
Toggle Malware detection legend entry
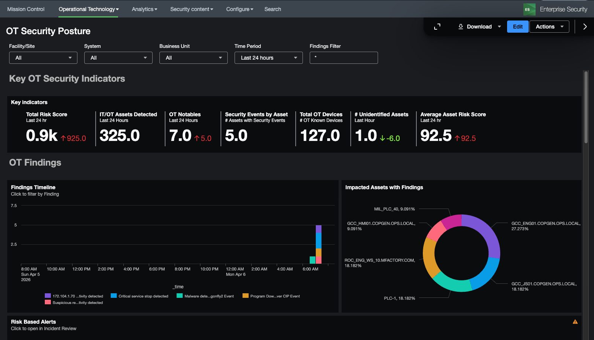(205, 296)
